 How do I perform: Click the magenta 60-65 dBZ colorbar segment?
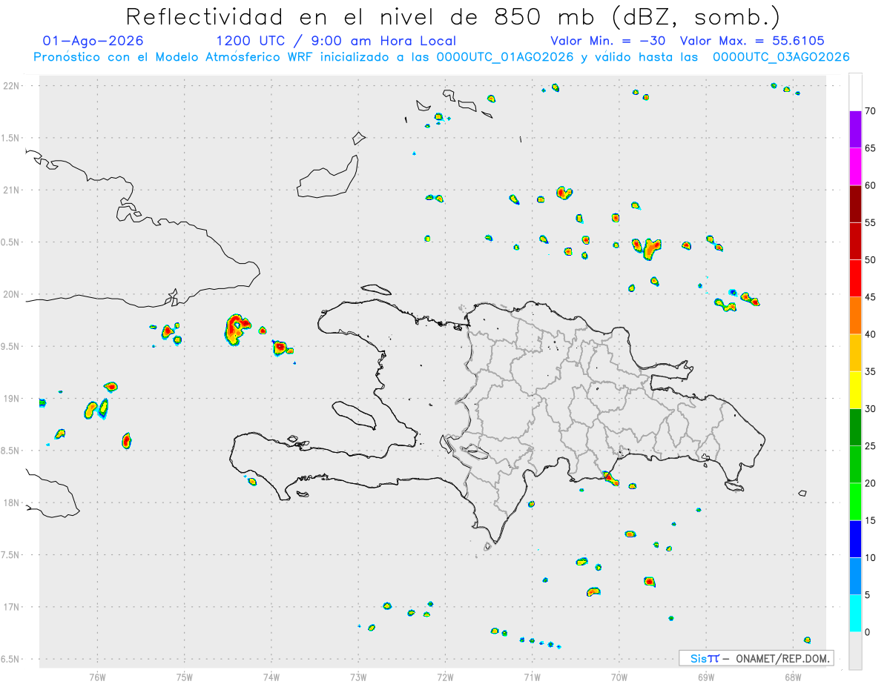click(x=855, y=167)
